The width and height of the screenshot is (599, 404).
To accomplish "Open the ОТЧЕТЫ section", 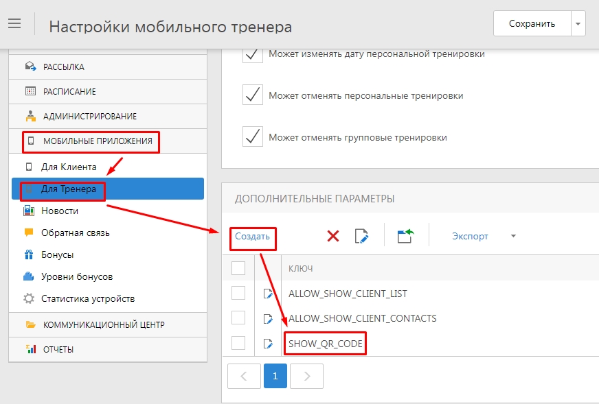I will click(108, 349).
